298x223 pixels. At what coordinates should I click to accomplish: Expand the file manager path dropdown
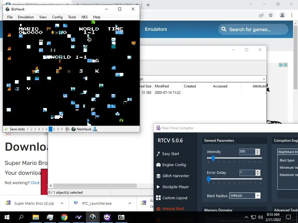coord(264,79)
